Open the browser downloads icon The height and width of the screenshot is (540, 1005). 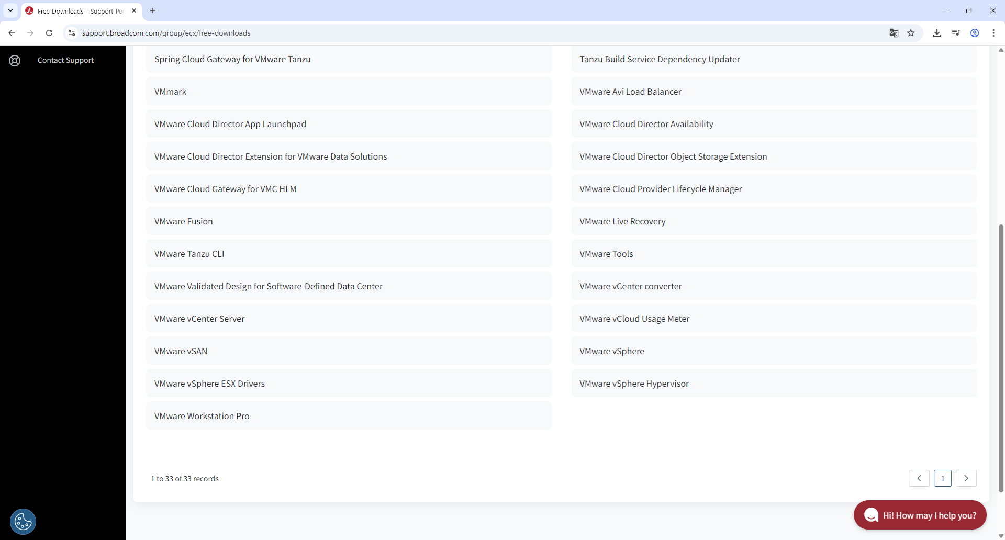point(937,33)
